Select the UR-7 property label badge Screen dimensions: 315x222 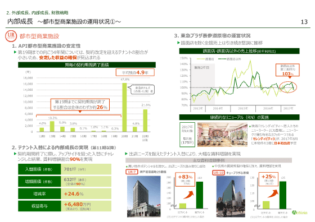(x=132, y=172)
